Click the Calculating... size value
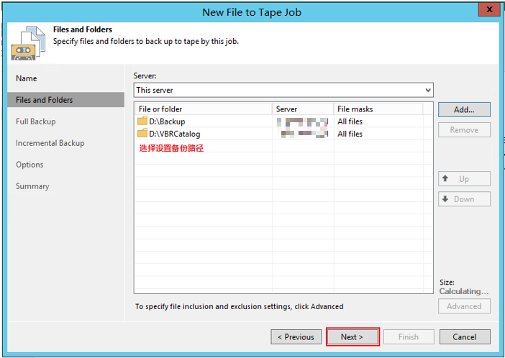This screenshot has width=505, height=358. (464, 291)
